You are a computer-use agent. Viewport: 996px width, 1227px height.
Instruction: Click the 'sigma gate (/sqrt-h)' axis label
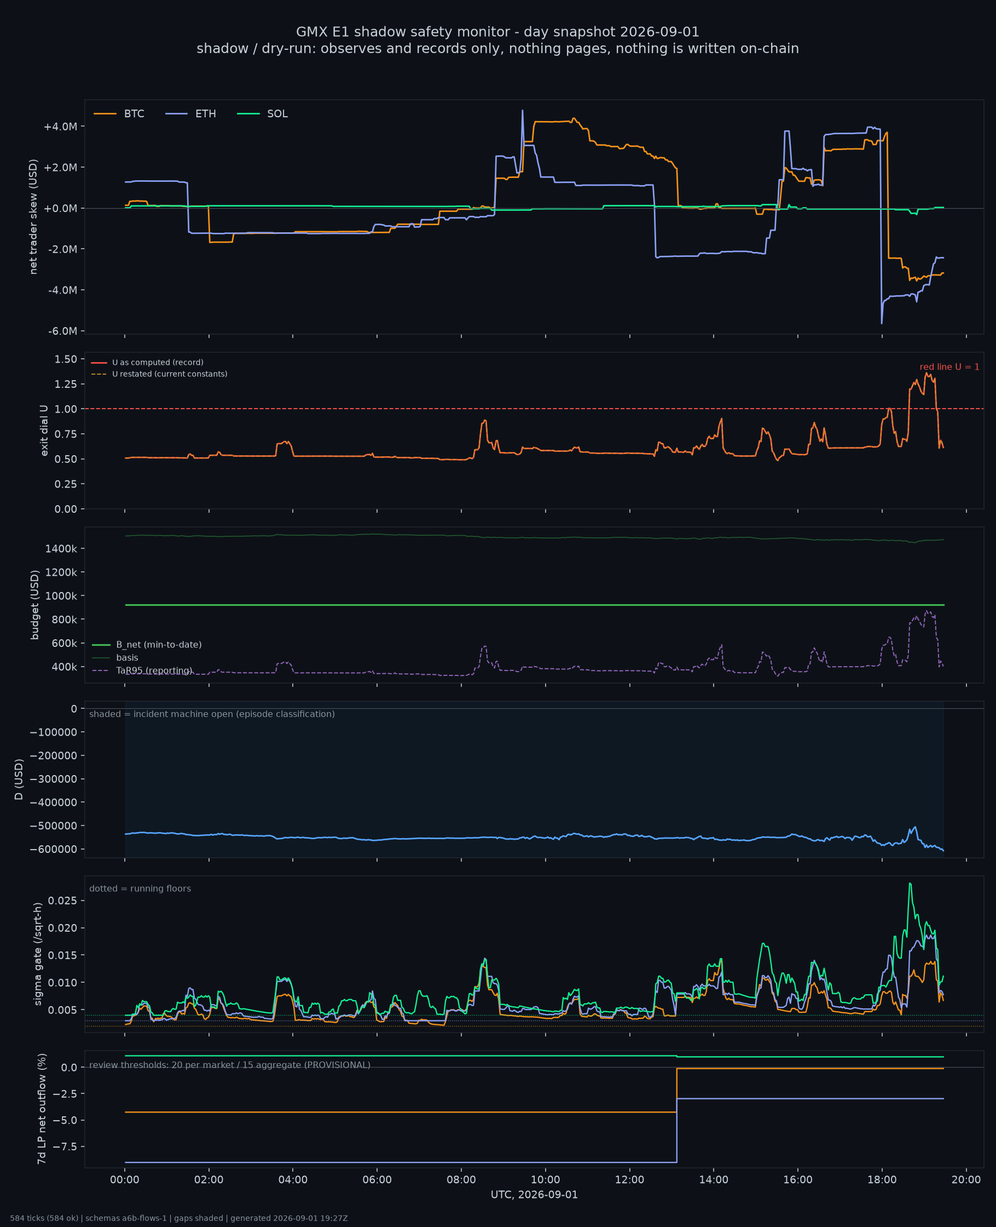38,954
